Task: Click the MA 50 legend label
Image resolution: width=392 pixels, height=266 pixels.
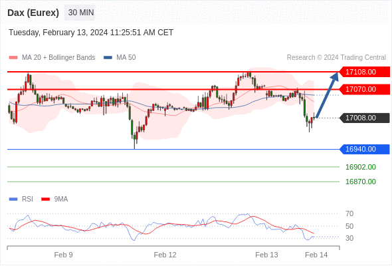Action: pyautogui.click(x=126, y=58)
